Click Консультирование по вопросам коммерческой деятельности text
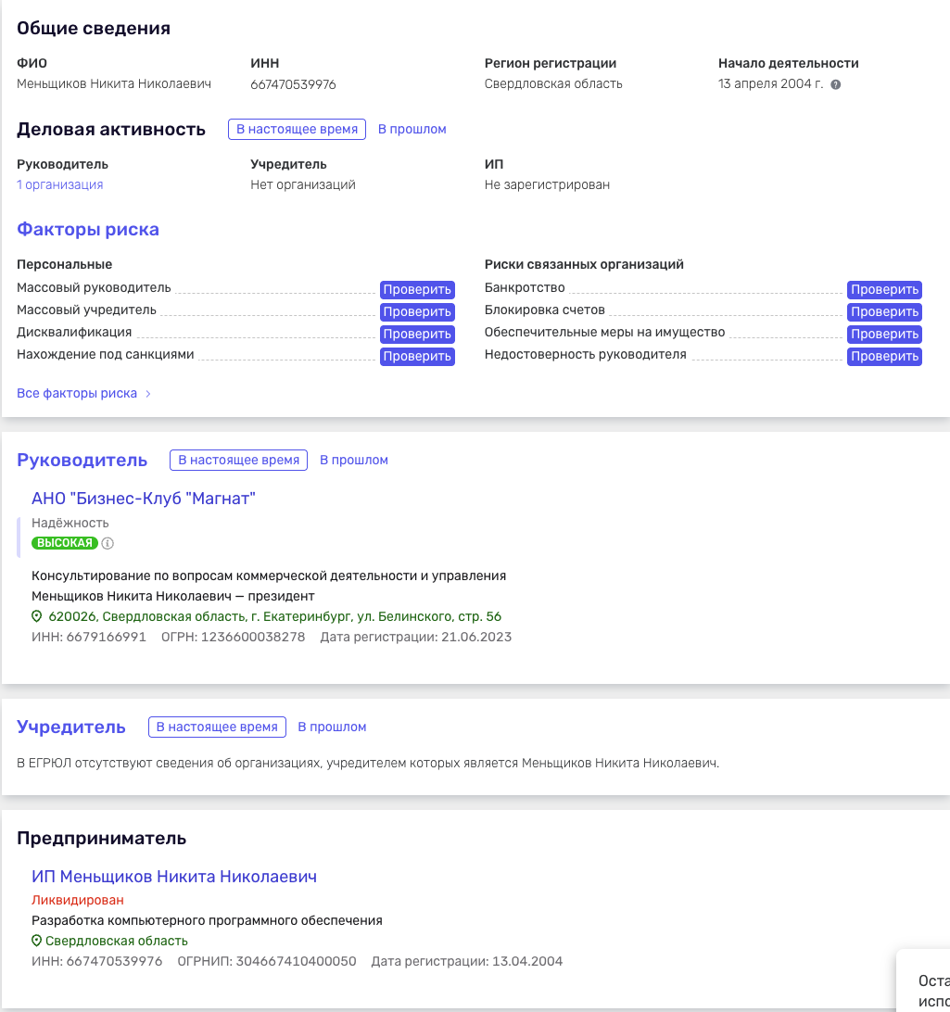The height and width of the screenshot is (1012, 950). (269, 576)
